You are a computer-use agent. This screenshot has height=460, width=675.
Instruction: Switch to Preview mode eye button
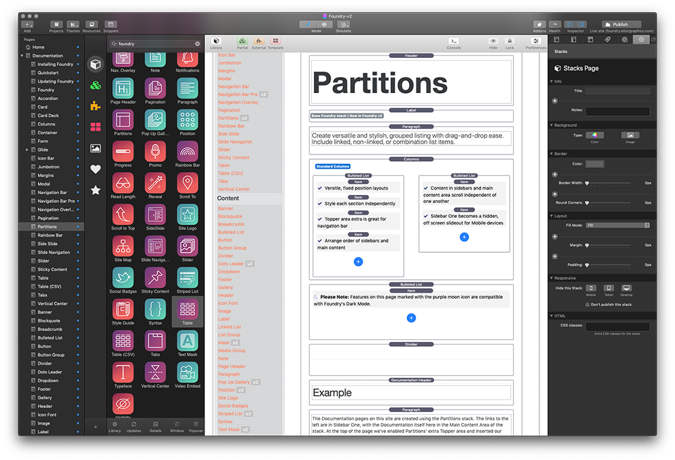pyautogui.click(x=324, y=24)
